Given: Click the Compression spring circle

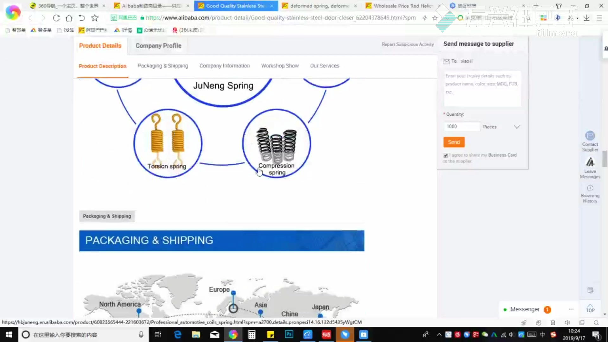Looking at the screenshot, I should 276,143.
